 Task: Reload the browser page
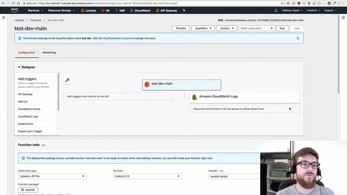[x=13, y=3]
